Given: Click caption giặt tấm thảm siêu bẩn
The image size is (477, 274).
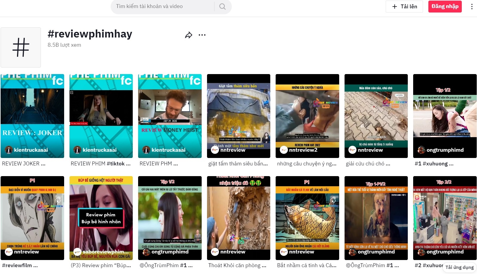Looking at the screenshot, I should point(238,164).
